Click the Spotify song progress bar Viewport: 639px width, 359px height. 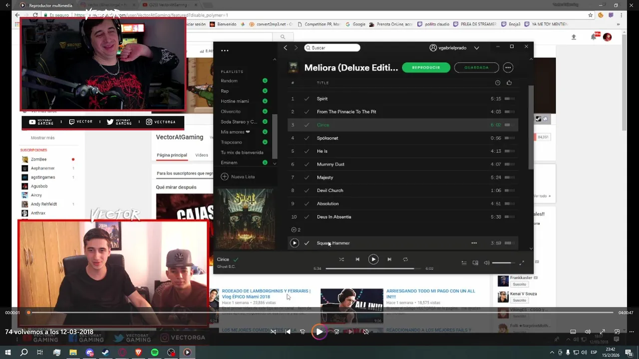[372, 268]
